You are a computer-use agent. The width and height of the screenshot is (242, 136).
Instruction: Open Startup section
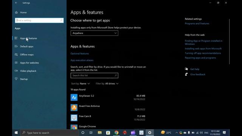pyautogui.click(x=24, y=79)
